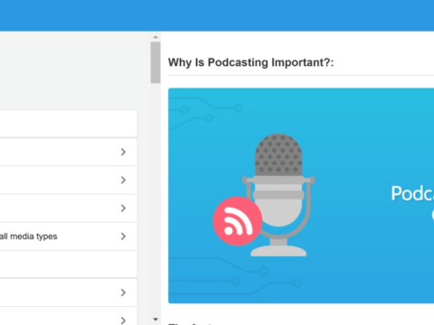Select the all media types list item

click(x=69, y=237)
